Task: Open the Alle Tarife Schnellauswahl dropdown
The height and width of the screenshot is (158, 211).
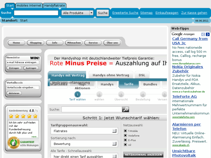Action: 84,156
